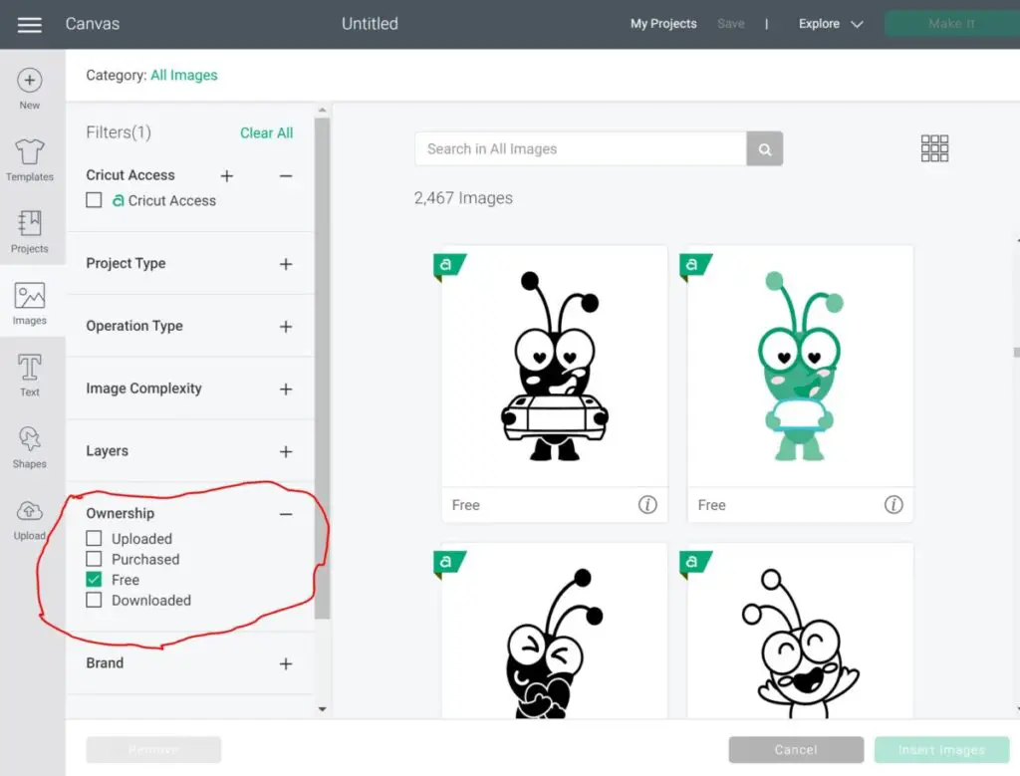Image resolution: width=1020 pixels, height=776 pixels.
Task: Select the black bug holding box image
Action: [554, 367]
